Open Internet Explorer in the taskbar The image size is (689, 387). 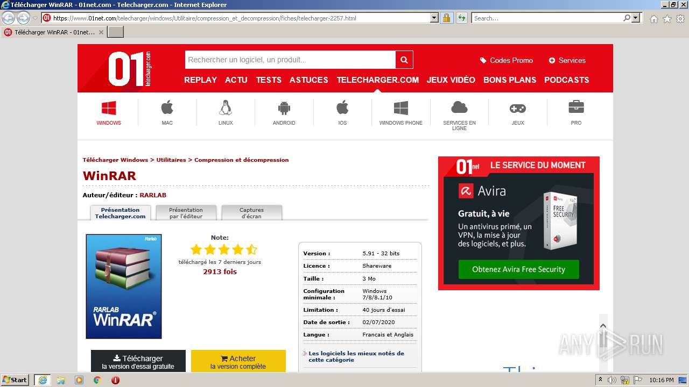click(x=42, y=380)
